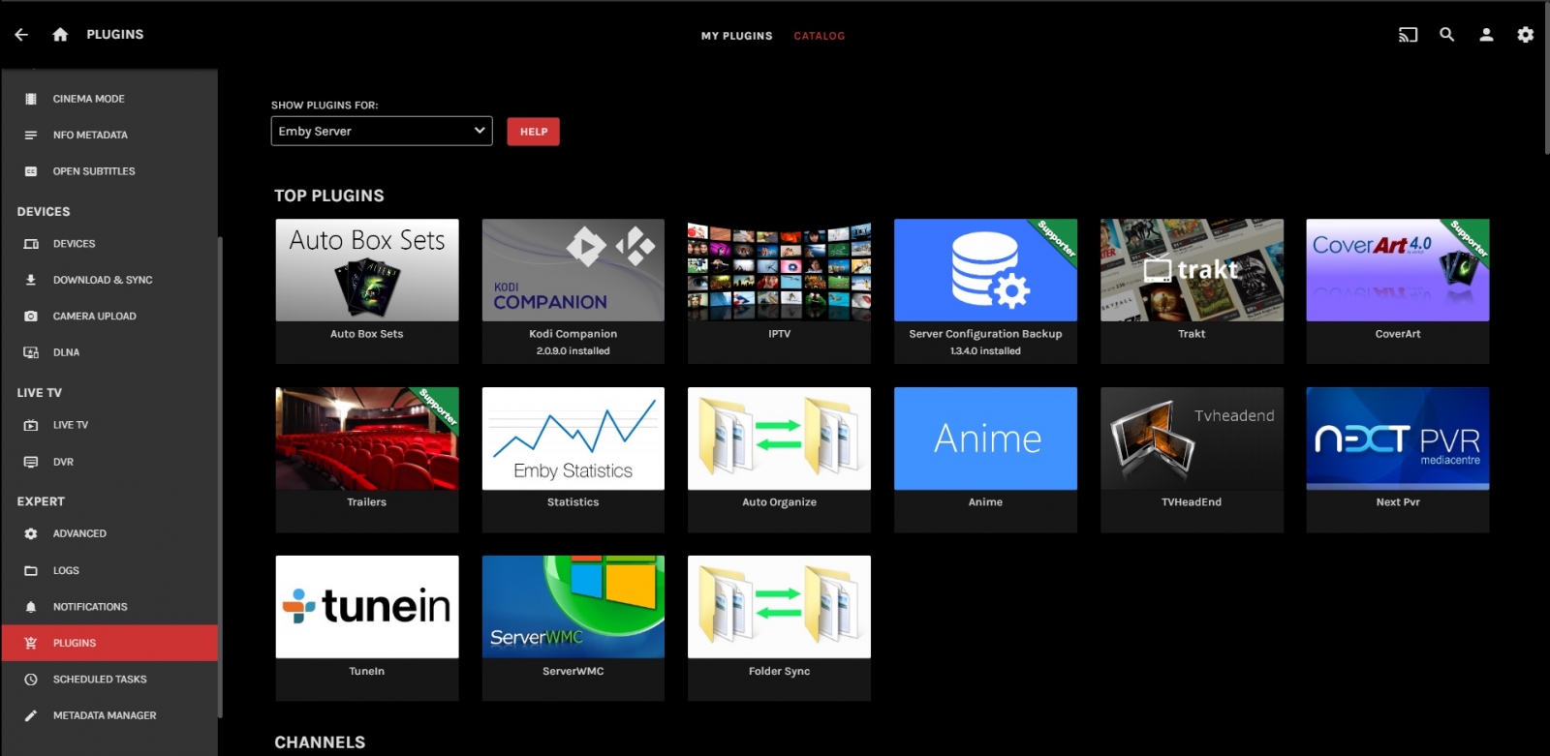The image size is (1550, 756).
Task: Click the Top Plugins section heading
Action: (x=329, y=196)
